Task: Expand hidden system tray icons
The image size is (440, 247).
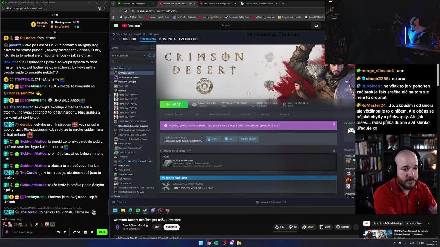Action: 394,243
